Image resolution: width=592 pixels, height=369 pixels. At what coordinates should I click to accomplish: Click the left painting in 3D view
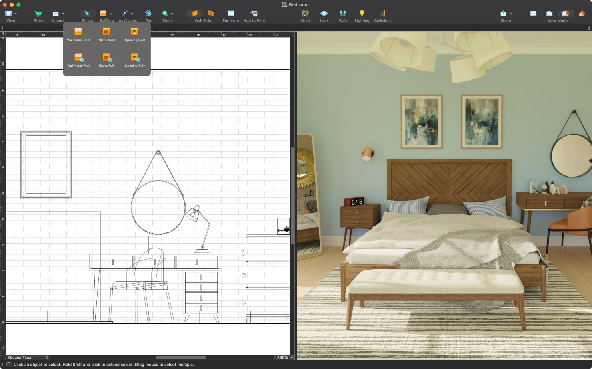(422, 122)
